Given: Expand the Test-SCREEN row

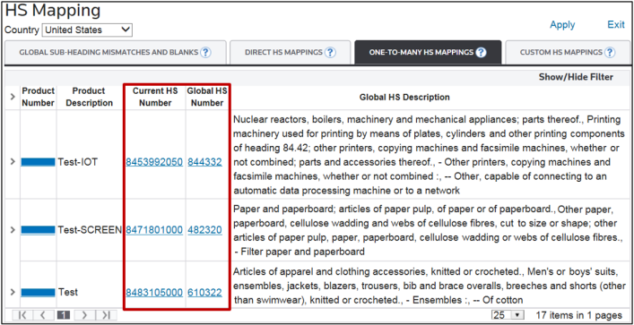Looking at the screenshot, I should [13, 230].
